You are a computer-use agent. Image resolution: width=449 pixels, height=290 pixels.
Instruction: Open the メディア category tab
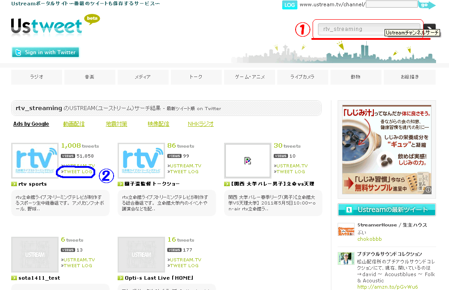(143, 77)
